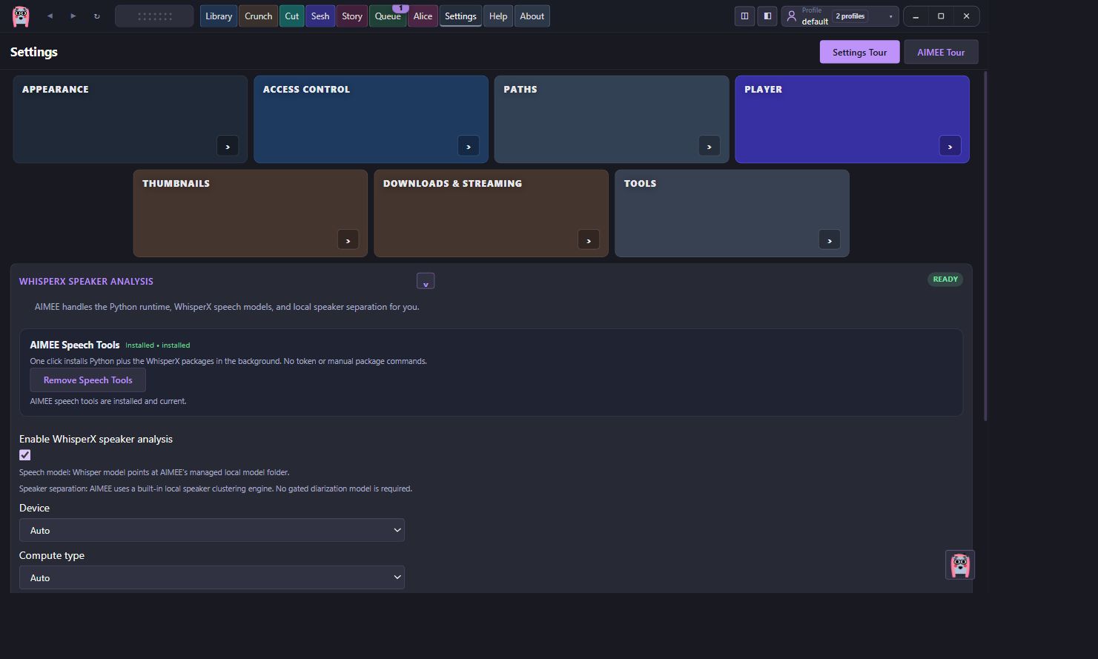Open the Profile dropdown arrow

(x=890, y=16)
